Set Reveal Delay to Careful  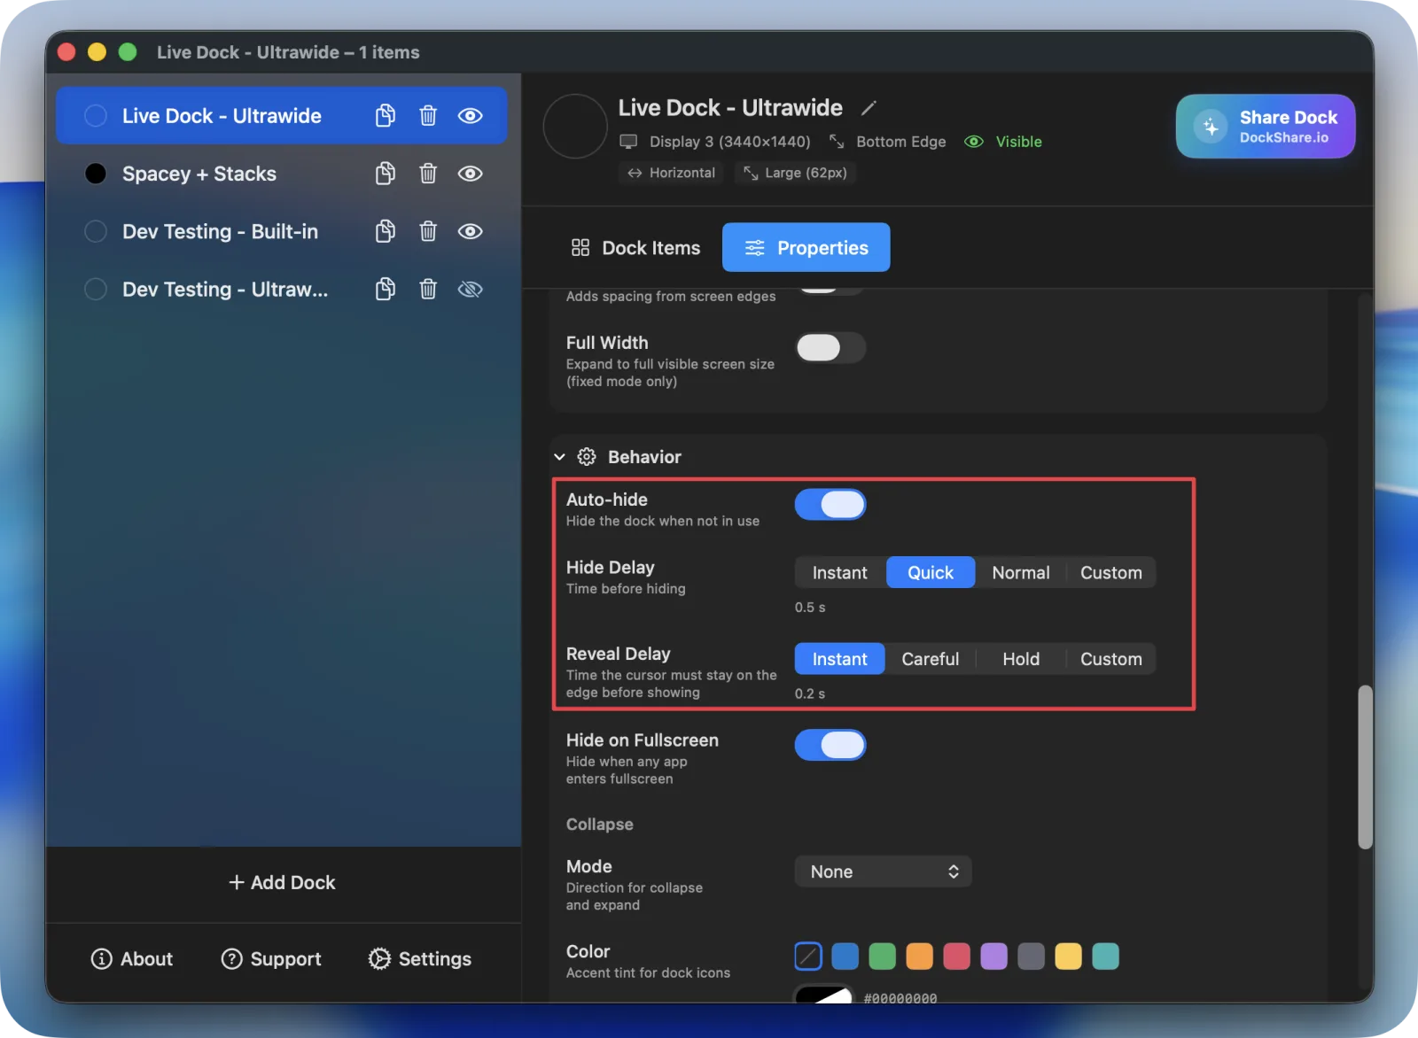click(931, 659)
